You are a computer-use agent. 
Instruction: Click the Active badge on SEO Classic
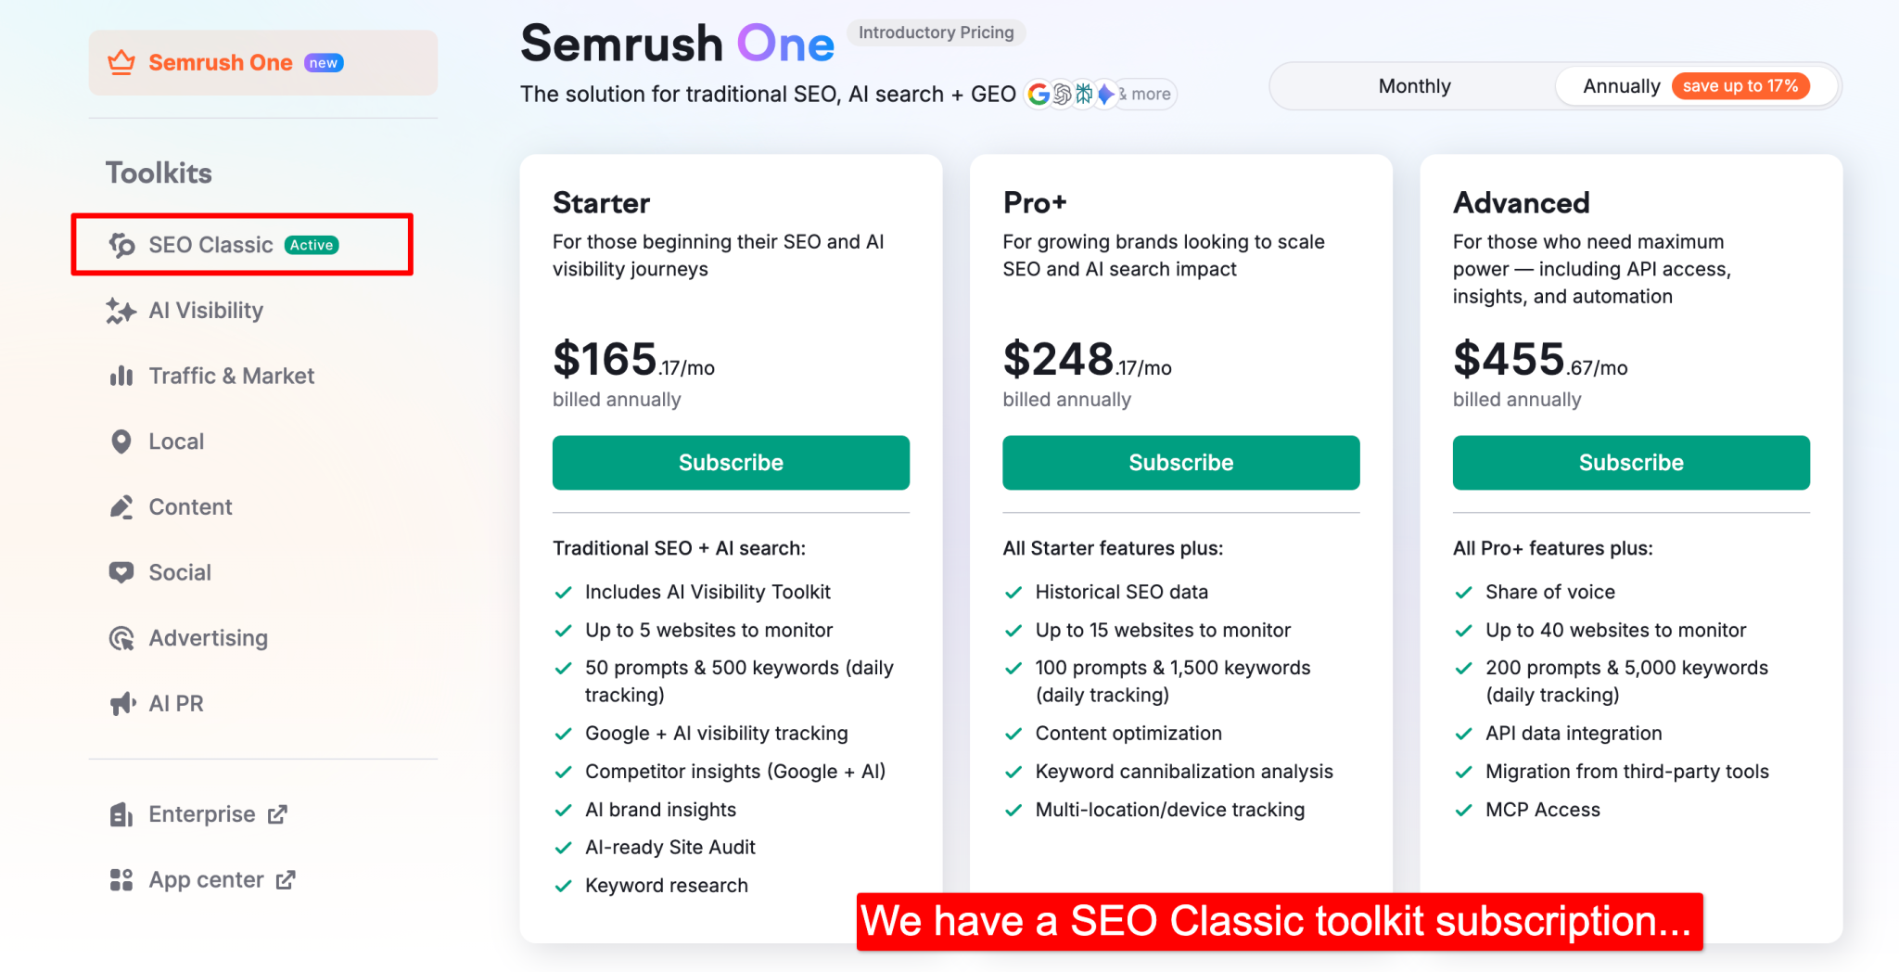pos(311,244)
